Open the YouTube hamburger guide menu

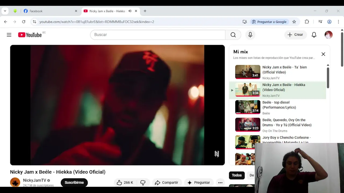pyautogui.click(x=9, y=35)
